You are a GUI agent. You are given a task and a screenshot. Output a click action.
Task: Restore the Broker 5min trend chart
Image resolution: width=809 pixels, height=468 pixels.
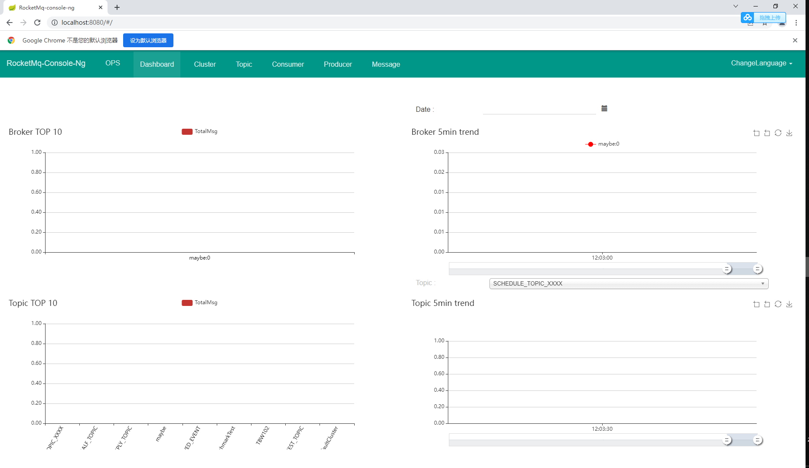tap(778, 133)
